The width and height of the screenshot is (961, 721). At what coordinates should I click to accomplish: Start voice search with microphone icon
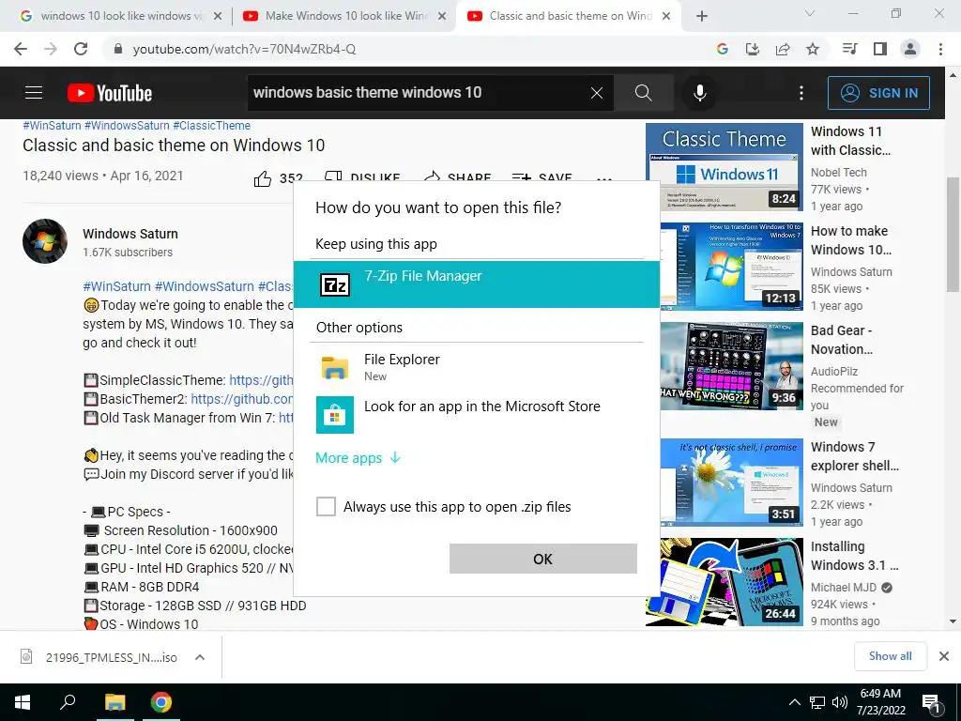tap(700, 93)
